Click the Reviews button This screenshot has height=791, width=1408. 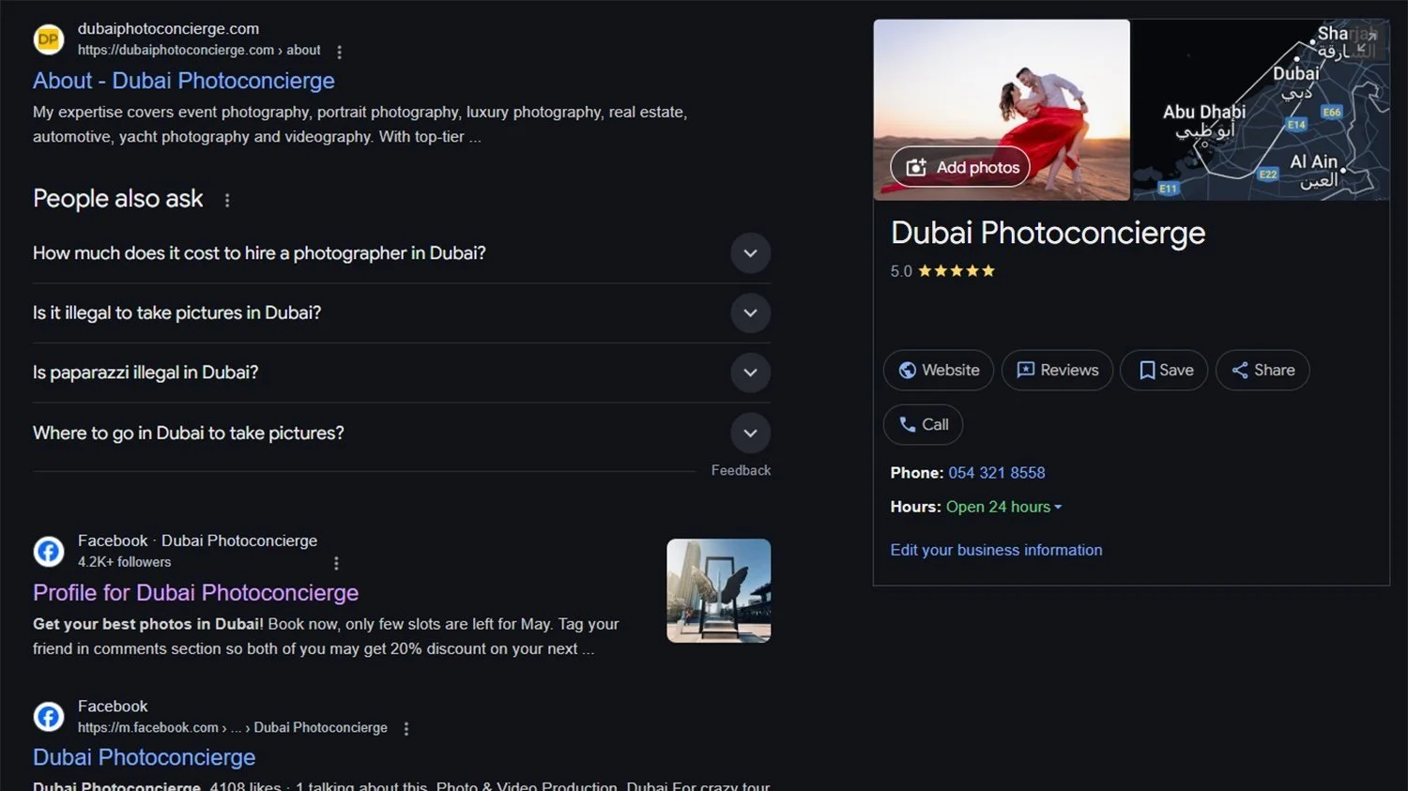click(1057, 370)
